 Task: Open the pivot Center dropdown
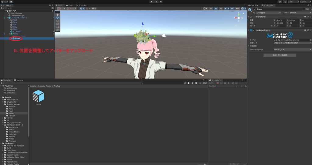(x=61, y=9)
